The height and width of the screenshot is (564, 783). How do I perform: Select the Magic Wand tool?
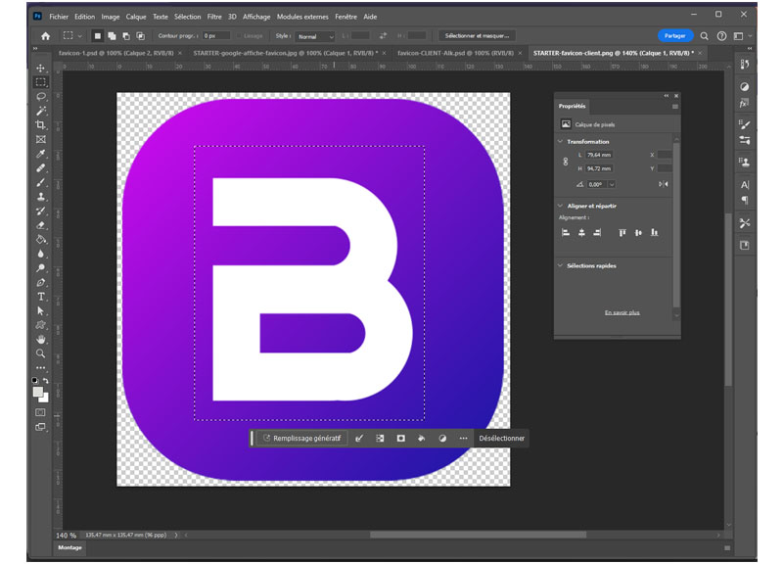point(41,111)
